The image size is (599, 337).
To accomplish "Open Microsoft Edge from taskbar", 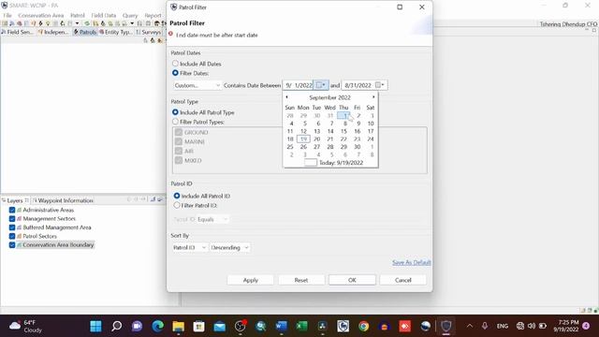I will tap(157, 326).
